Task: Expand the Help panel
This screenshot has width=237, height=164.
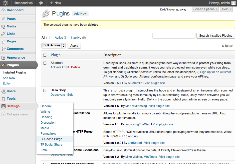Action: [x=226, y=9]
